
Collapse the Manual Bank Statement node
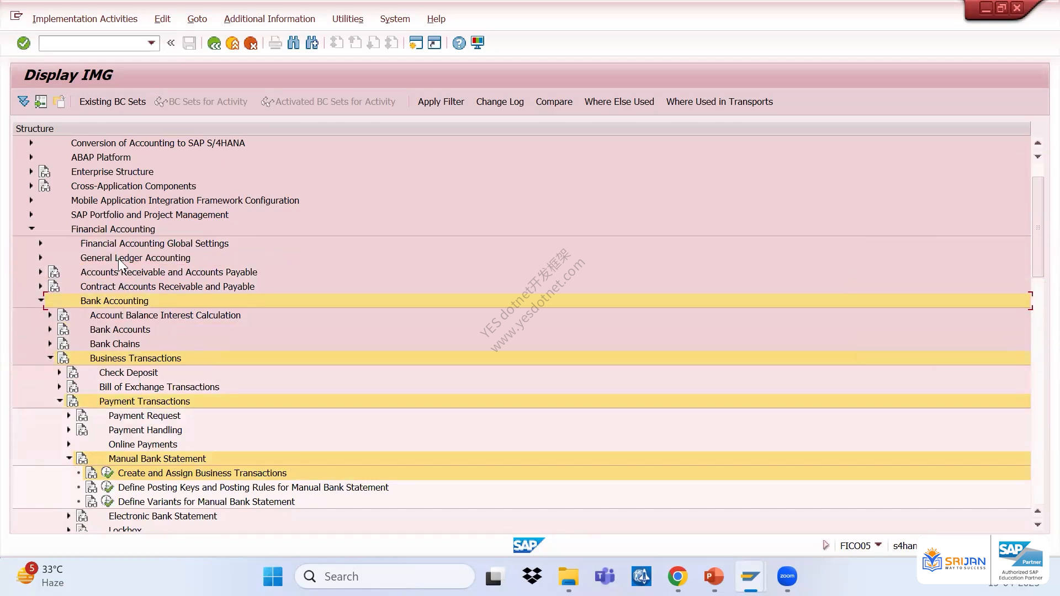pyautogui.click(x=69, y=458)
